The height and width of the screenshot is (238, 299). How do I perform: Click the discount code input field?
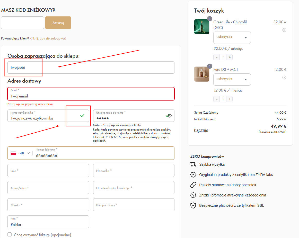coord(23,23)
